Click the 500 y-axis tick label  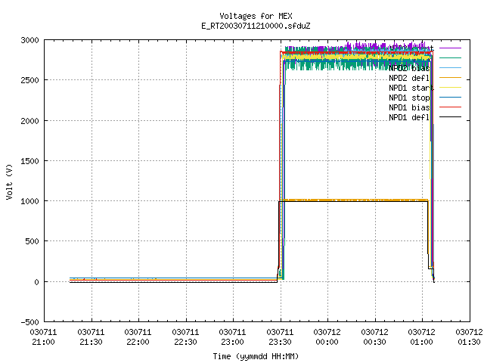click(x=32, y=241)
